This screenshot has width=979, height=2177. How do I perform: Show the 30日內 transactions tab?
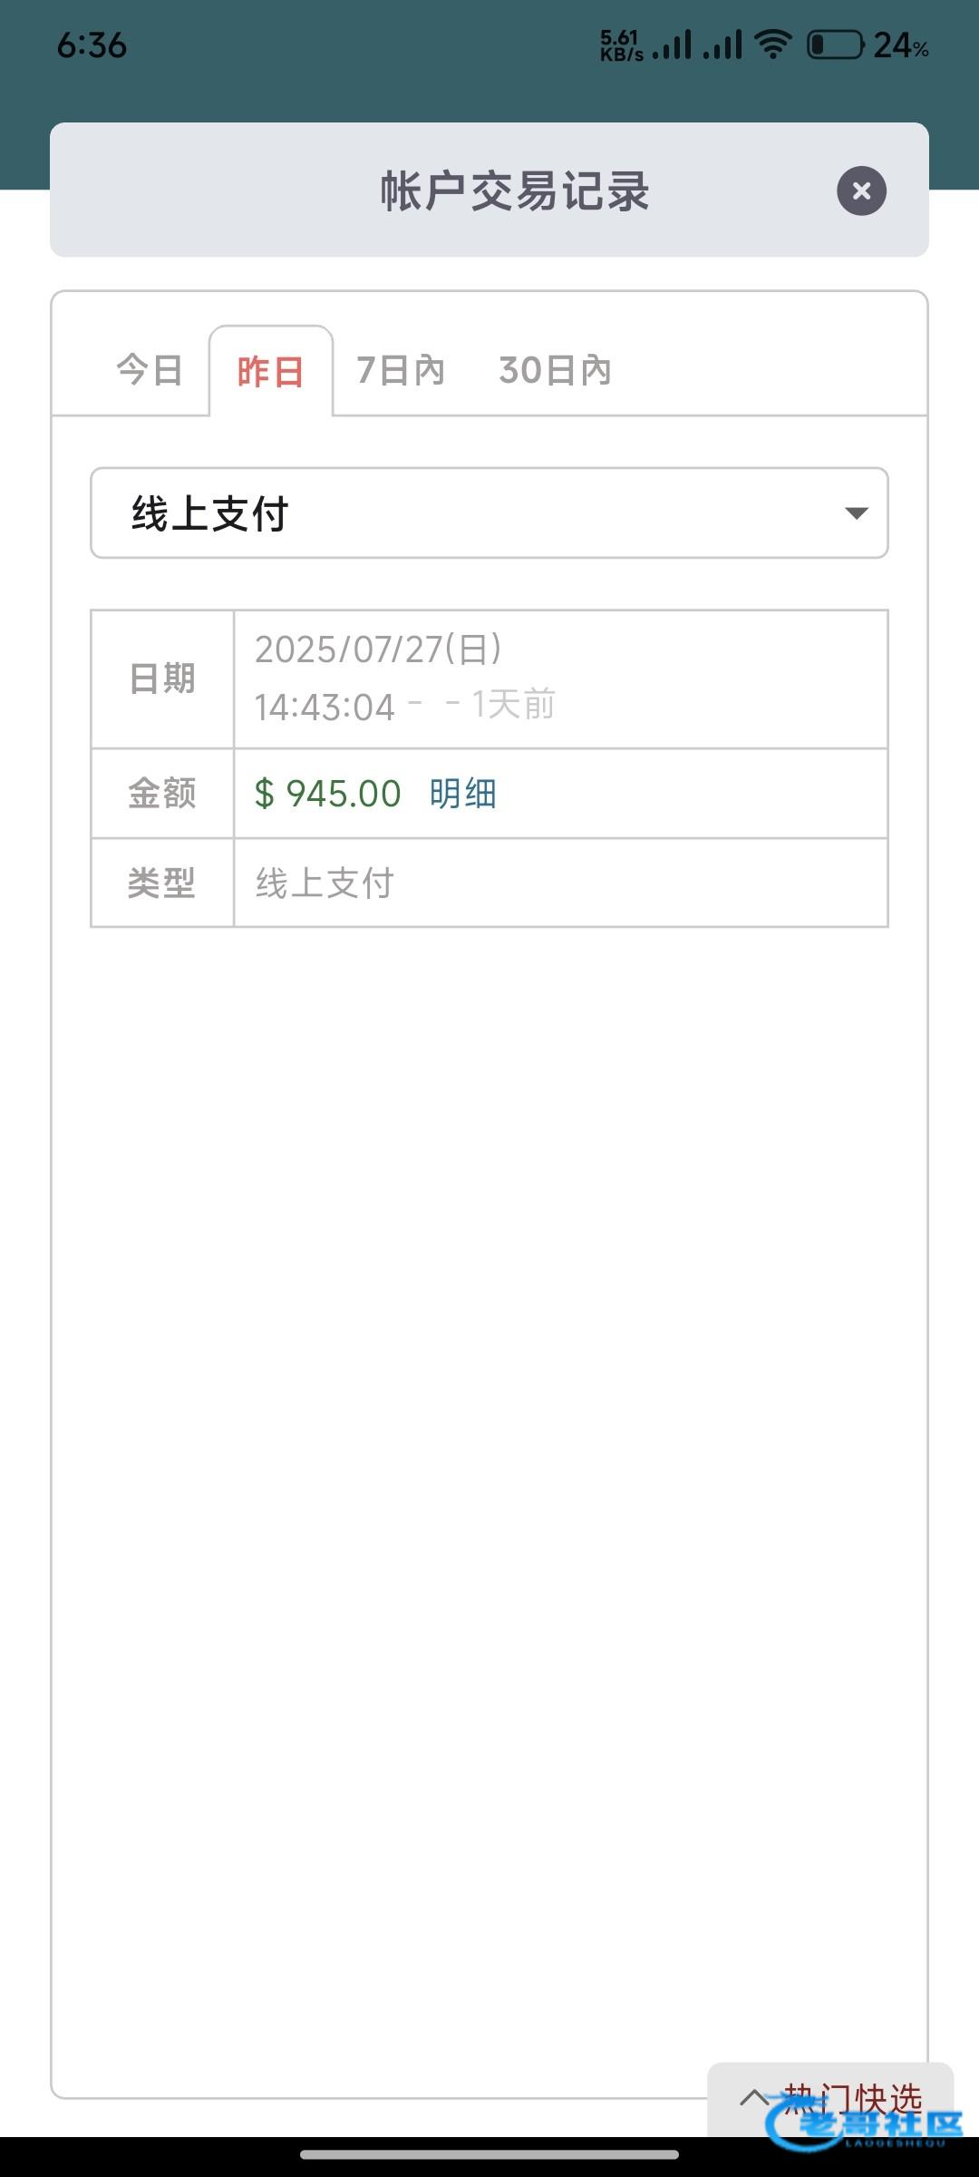point(555,370)
